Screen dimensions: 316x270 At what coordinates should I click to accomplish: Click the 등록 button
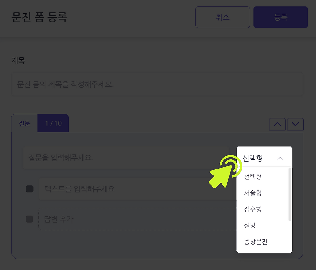pyautogui.click(x=281, y=17)
